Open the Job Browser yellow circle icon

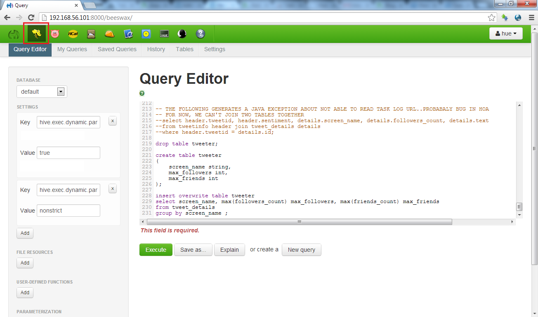[x=146, y=34]
